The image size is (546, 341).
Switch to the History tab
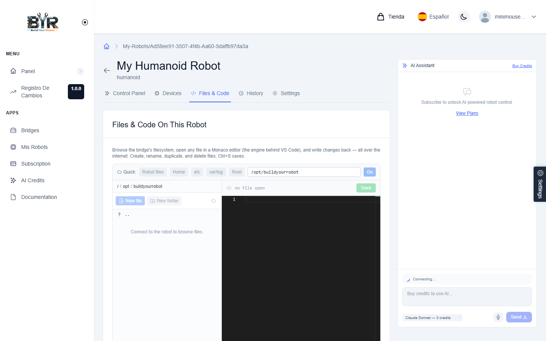coord(251,93)
